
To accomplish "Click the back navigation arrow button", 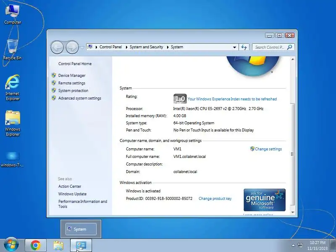I will pos(57,47).
